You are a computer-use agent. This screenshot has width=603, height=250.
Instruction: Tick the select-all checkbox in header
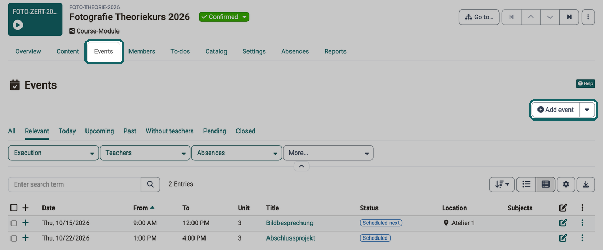(x=14, y=208)
